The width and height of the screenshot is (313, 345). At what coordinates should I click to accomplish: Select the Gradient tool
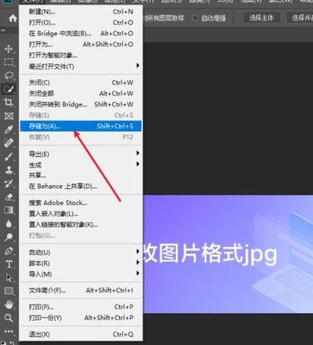9,210
